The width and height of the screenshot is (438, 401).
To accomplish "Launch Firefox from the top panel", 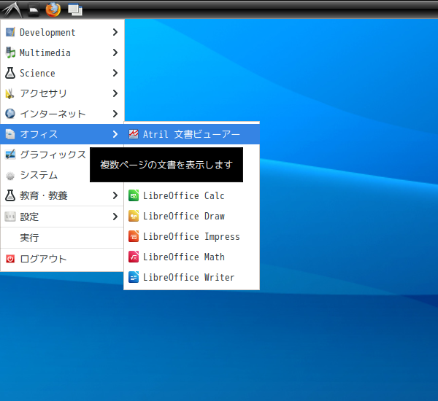I will pos(53,9).
